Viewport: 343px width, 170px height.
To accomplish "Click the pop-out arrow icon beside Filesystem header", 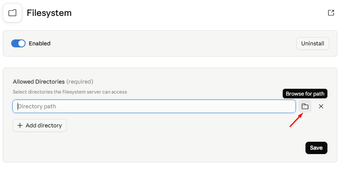I will click(x=331, y=13).
